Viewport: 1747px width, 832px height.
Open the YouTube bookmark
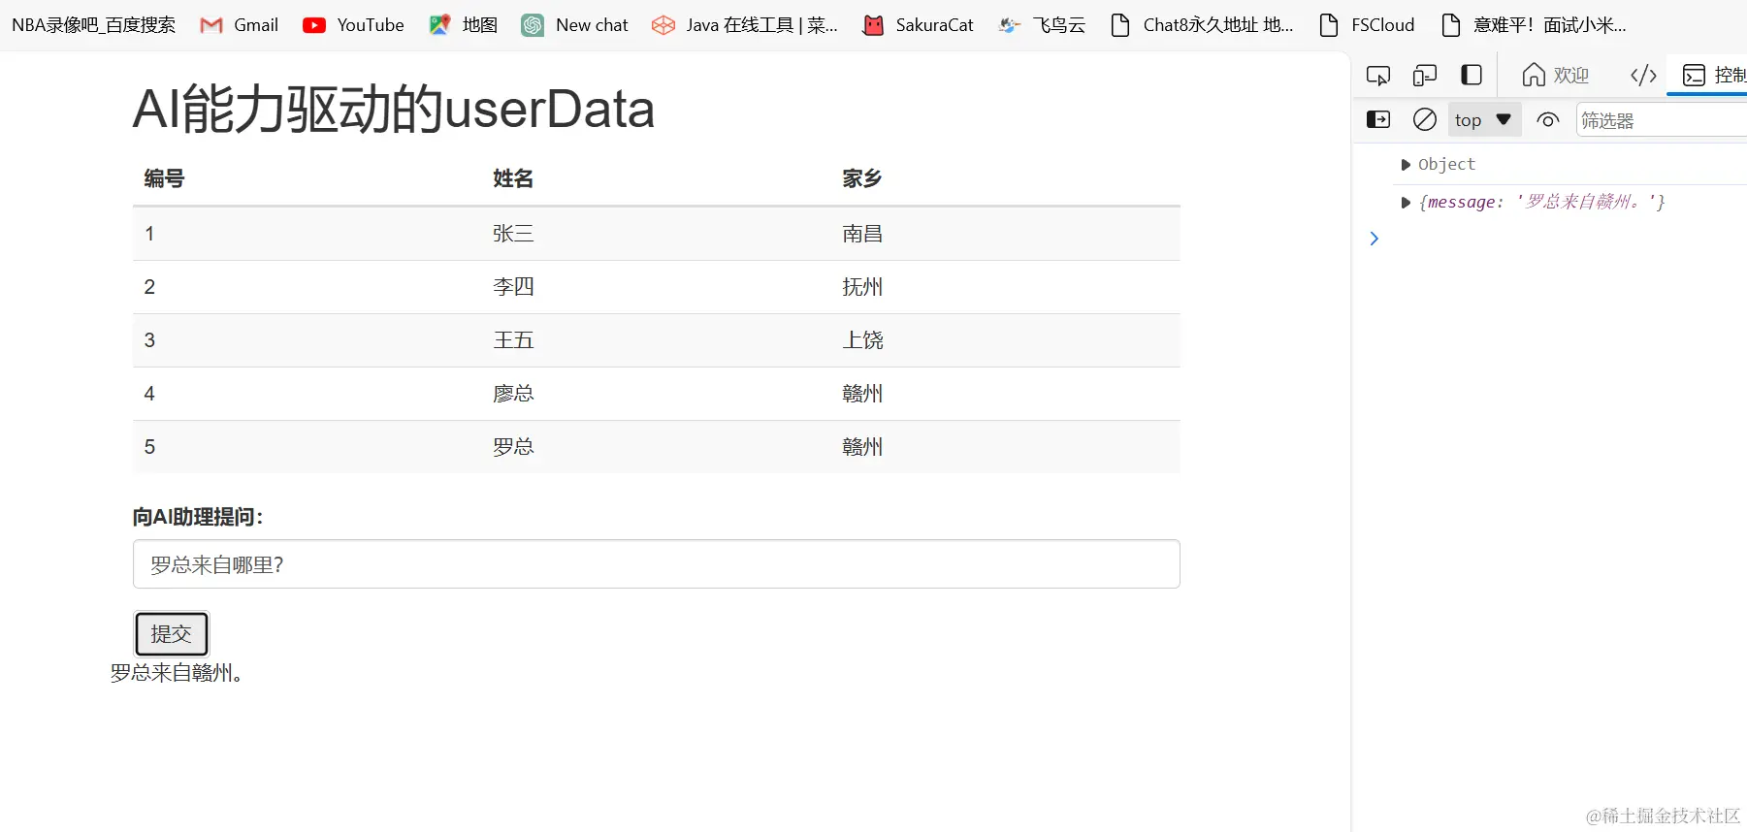click(x=353, y=25)
